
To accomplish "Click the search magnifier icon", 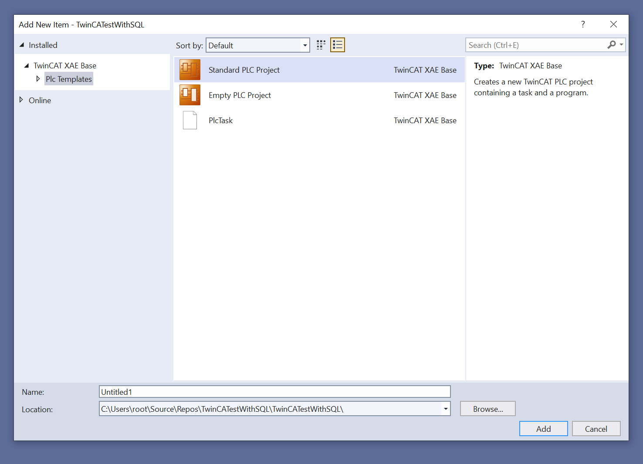I will (612, 45).
